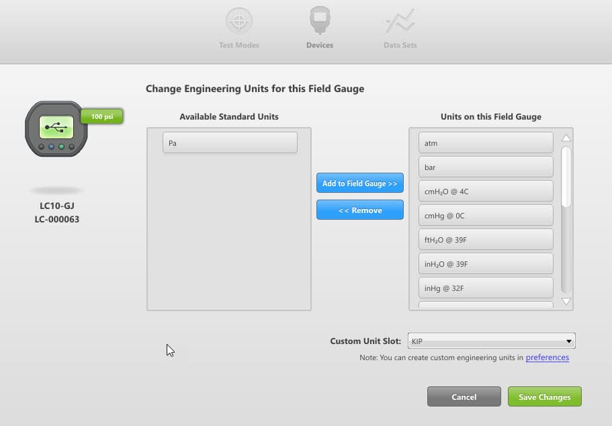
Task: Click the Test Modes target icon
Action: tap(239, 21)
